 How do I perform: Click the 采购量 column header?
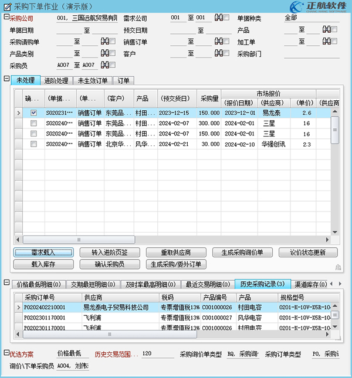209,98
